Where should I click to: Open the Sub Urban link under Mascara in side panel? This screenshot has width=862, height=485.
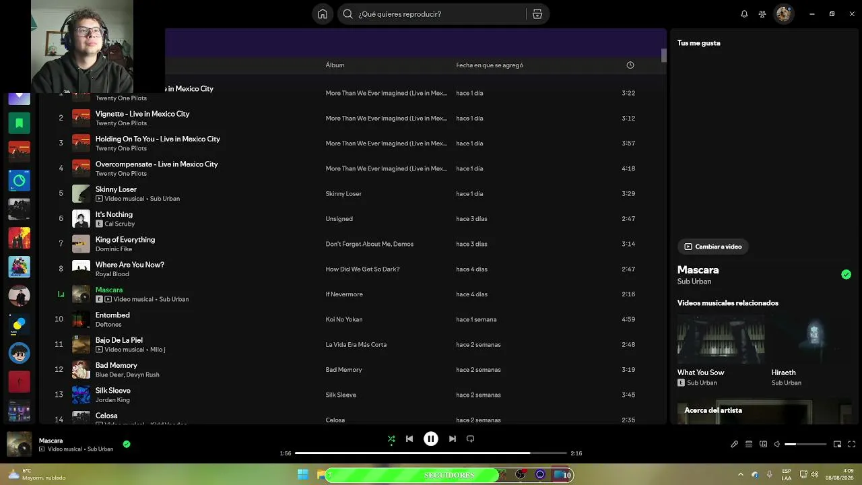click(x=694, y=282)
